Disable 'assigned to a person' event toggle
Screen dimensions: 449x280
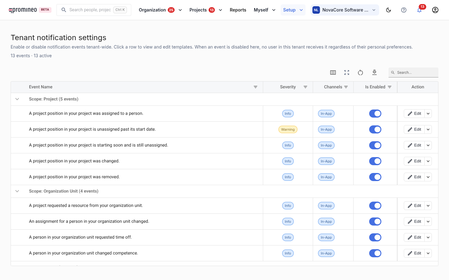(x=375, y=114)
